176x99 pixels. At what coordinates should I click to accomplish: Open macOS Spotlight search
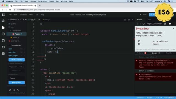point(165,1)
